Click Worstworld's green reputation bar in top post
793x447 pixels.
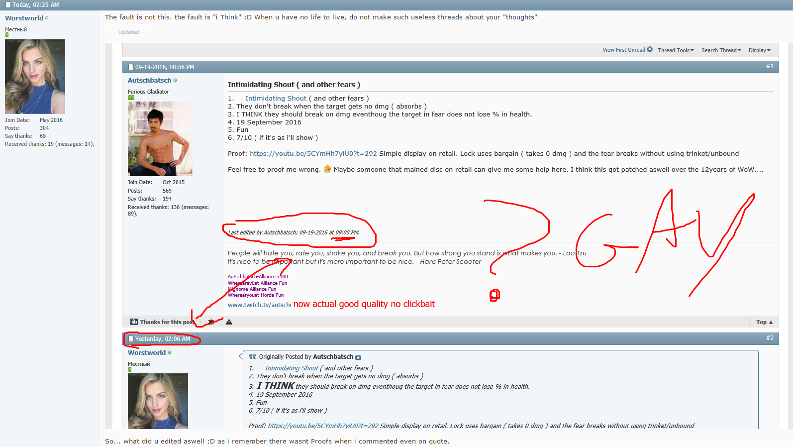pyautogui.click(x=7, y=35)
